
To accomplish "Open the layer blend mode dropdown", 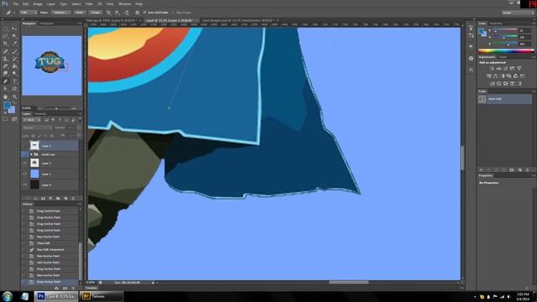I will point(37,128).
